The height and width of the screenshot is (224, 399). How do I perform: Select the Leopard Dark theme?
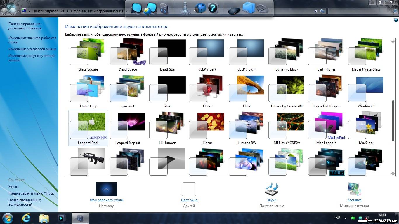tap(88, 128)
